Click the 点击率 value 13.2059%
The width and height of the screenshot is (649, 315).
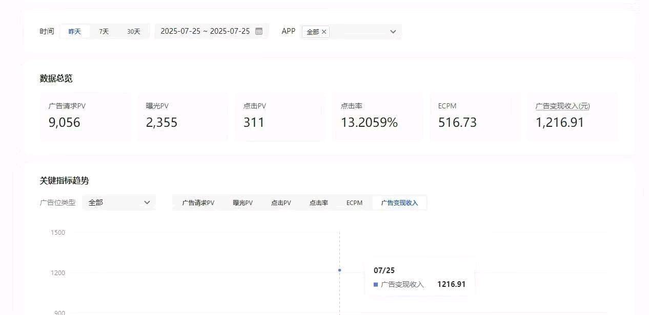click(x=369, y=123)
